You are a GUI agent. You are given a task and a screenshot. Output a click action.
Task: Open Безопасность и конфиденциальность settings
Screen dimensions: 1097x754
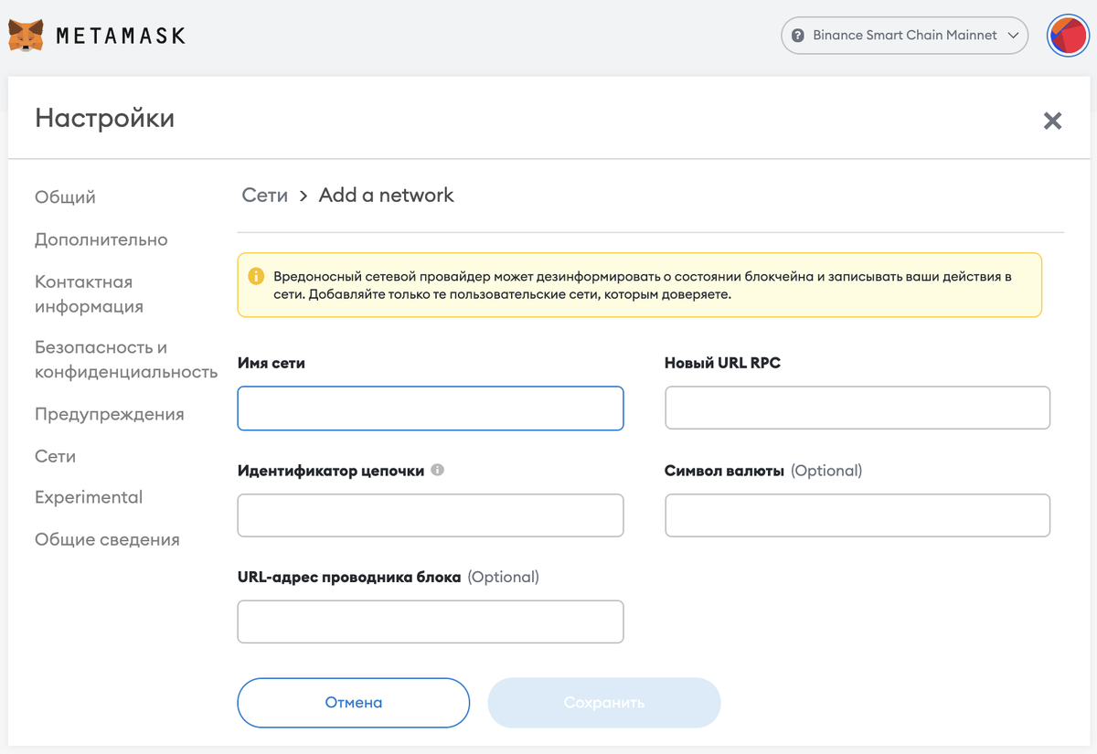(x=125, y=360)
